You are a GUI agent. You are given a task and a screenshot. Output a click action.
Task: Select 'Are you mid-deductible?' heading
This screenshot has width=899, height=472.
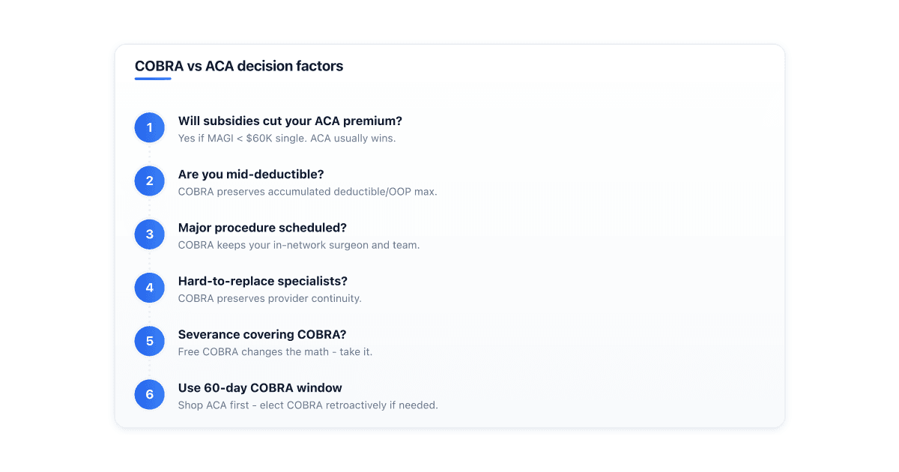251,174
